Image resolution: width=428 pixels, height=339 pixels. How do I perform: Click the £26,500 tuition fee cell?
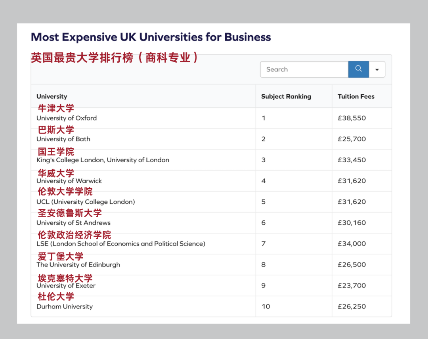pyautogui.click(x=352, y=265)
